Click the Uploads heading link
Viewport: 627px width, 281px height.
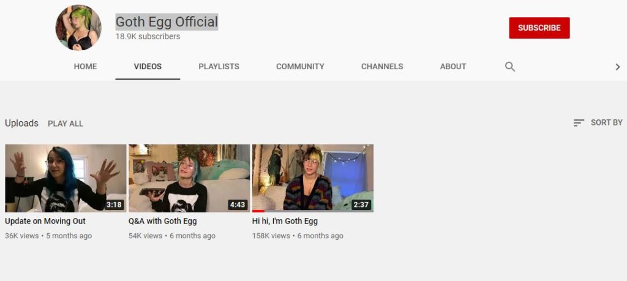tap(21, 123)
